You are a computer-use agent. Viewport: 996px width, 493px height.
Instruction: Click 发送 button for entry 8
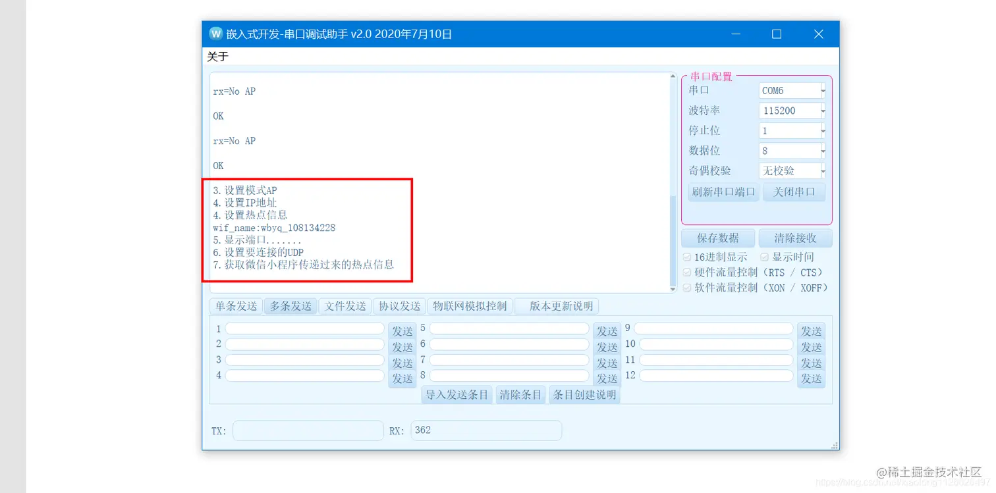click(x=607, y=378)
